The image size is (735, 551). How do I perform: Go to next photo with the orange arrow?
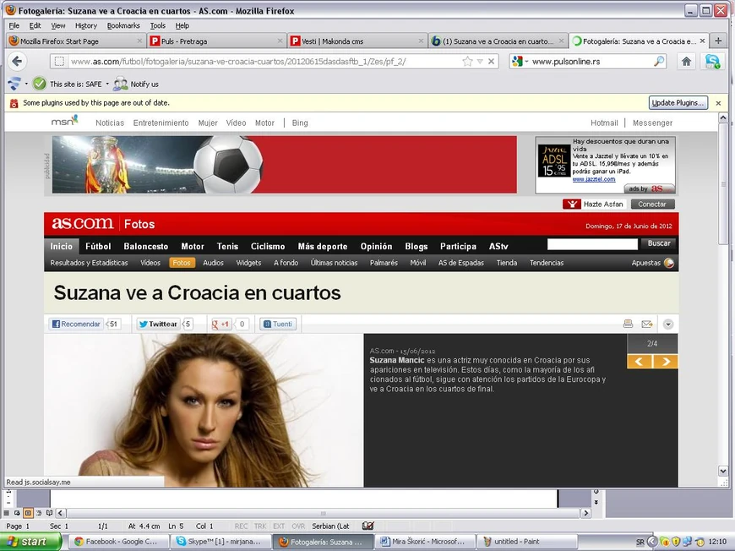(666, 361)
